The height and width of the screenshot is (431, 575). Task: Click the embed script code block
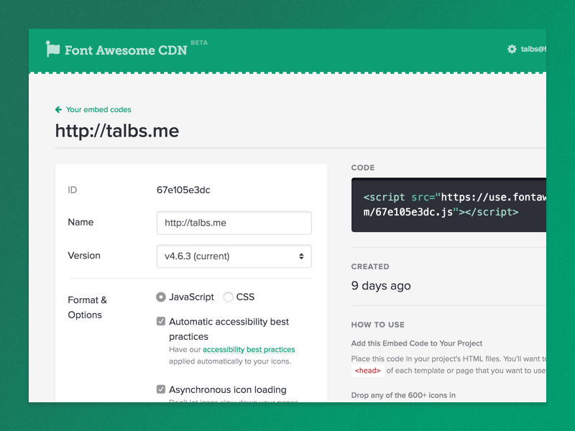[x=448, y=205]
